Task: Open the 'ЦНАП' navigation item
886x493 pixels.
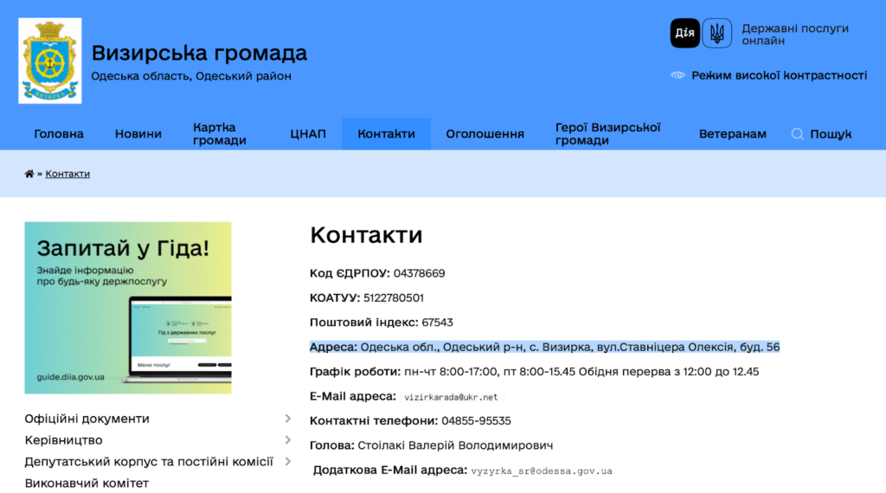Action: 308,134
